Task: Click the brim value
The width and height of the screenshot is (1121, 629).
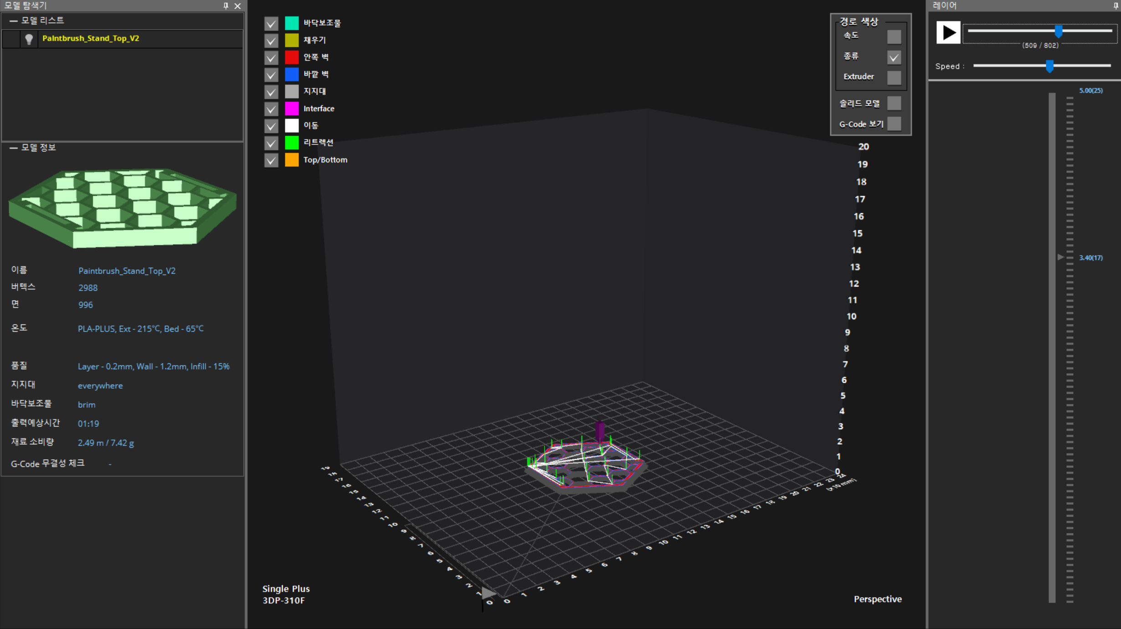Action: (87, 405)
